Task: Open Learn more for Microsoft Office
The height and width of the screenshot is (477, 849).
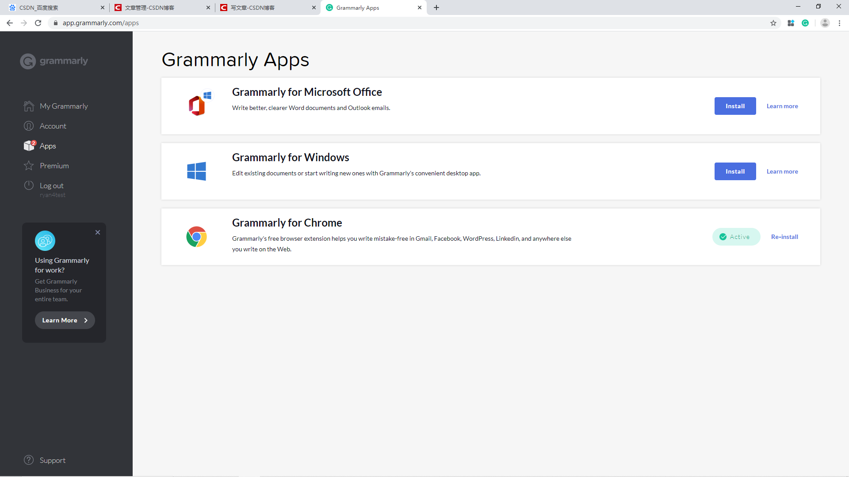Action: pyautogui.click(x=782, y=106)
